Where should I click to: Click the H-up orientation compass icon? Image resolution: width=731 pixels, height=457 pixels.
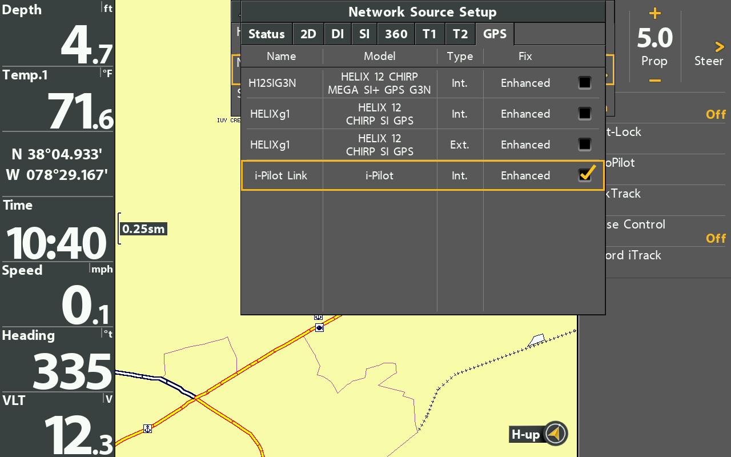point(555,435)
